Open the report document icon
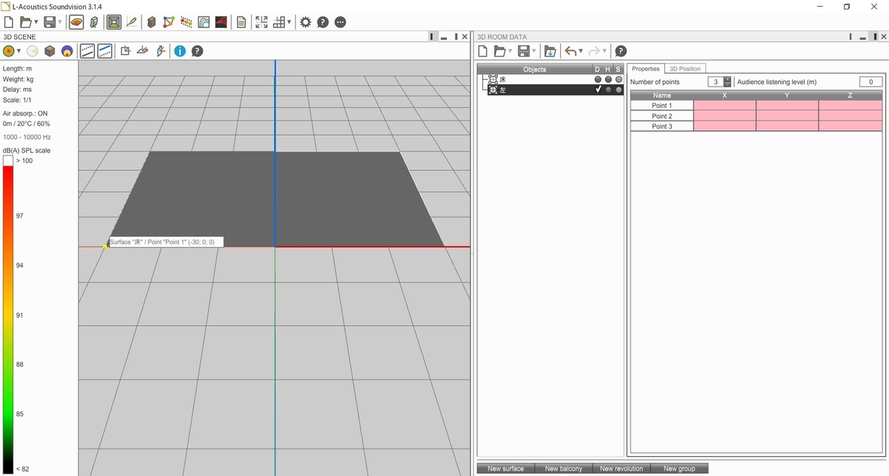Screen dimensions: 889x476 (242, 22)
